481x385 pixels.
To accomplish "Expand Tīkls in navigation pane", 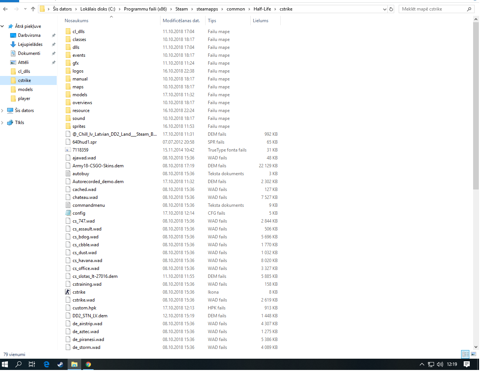I will click(x=3, y=123).
